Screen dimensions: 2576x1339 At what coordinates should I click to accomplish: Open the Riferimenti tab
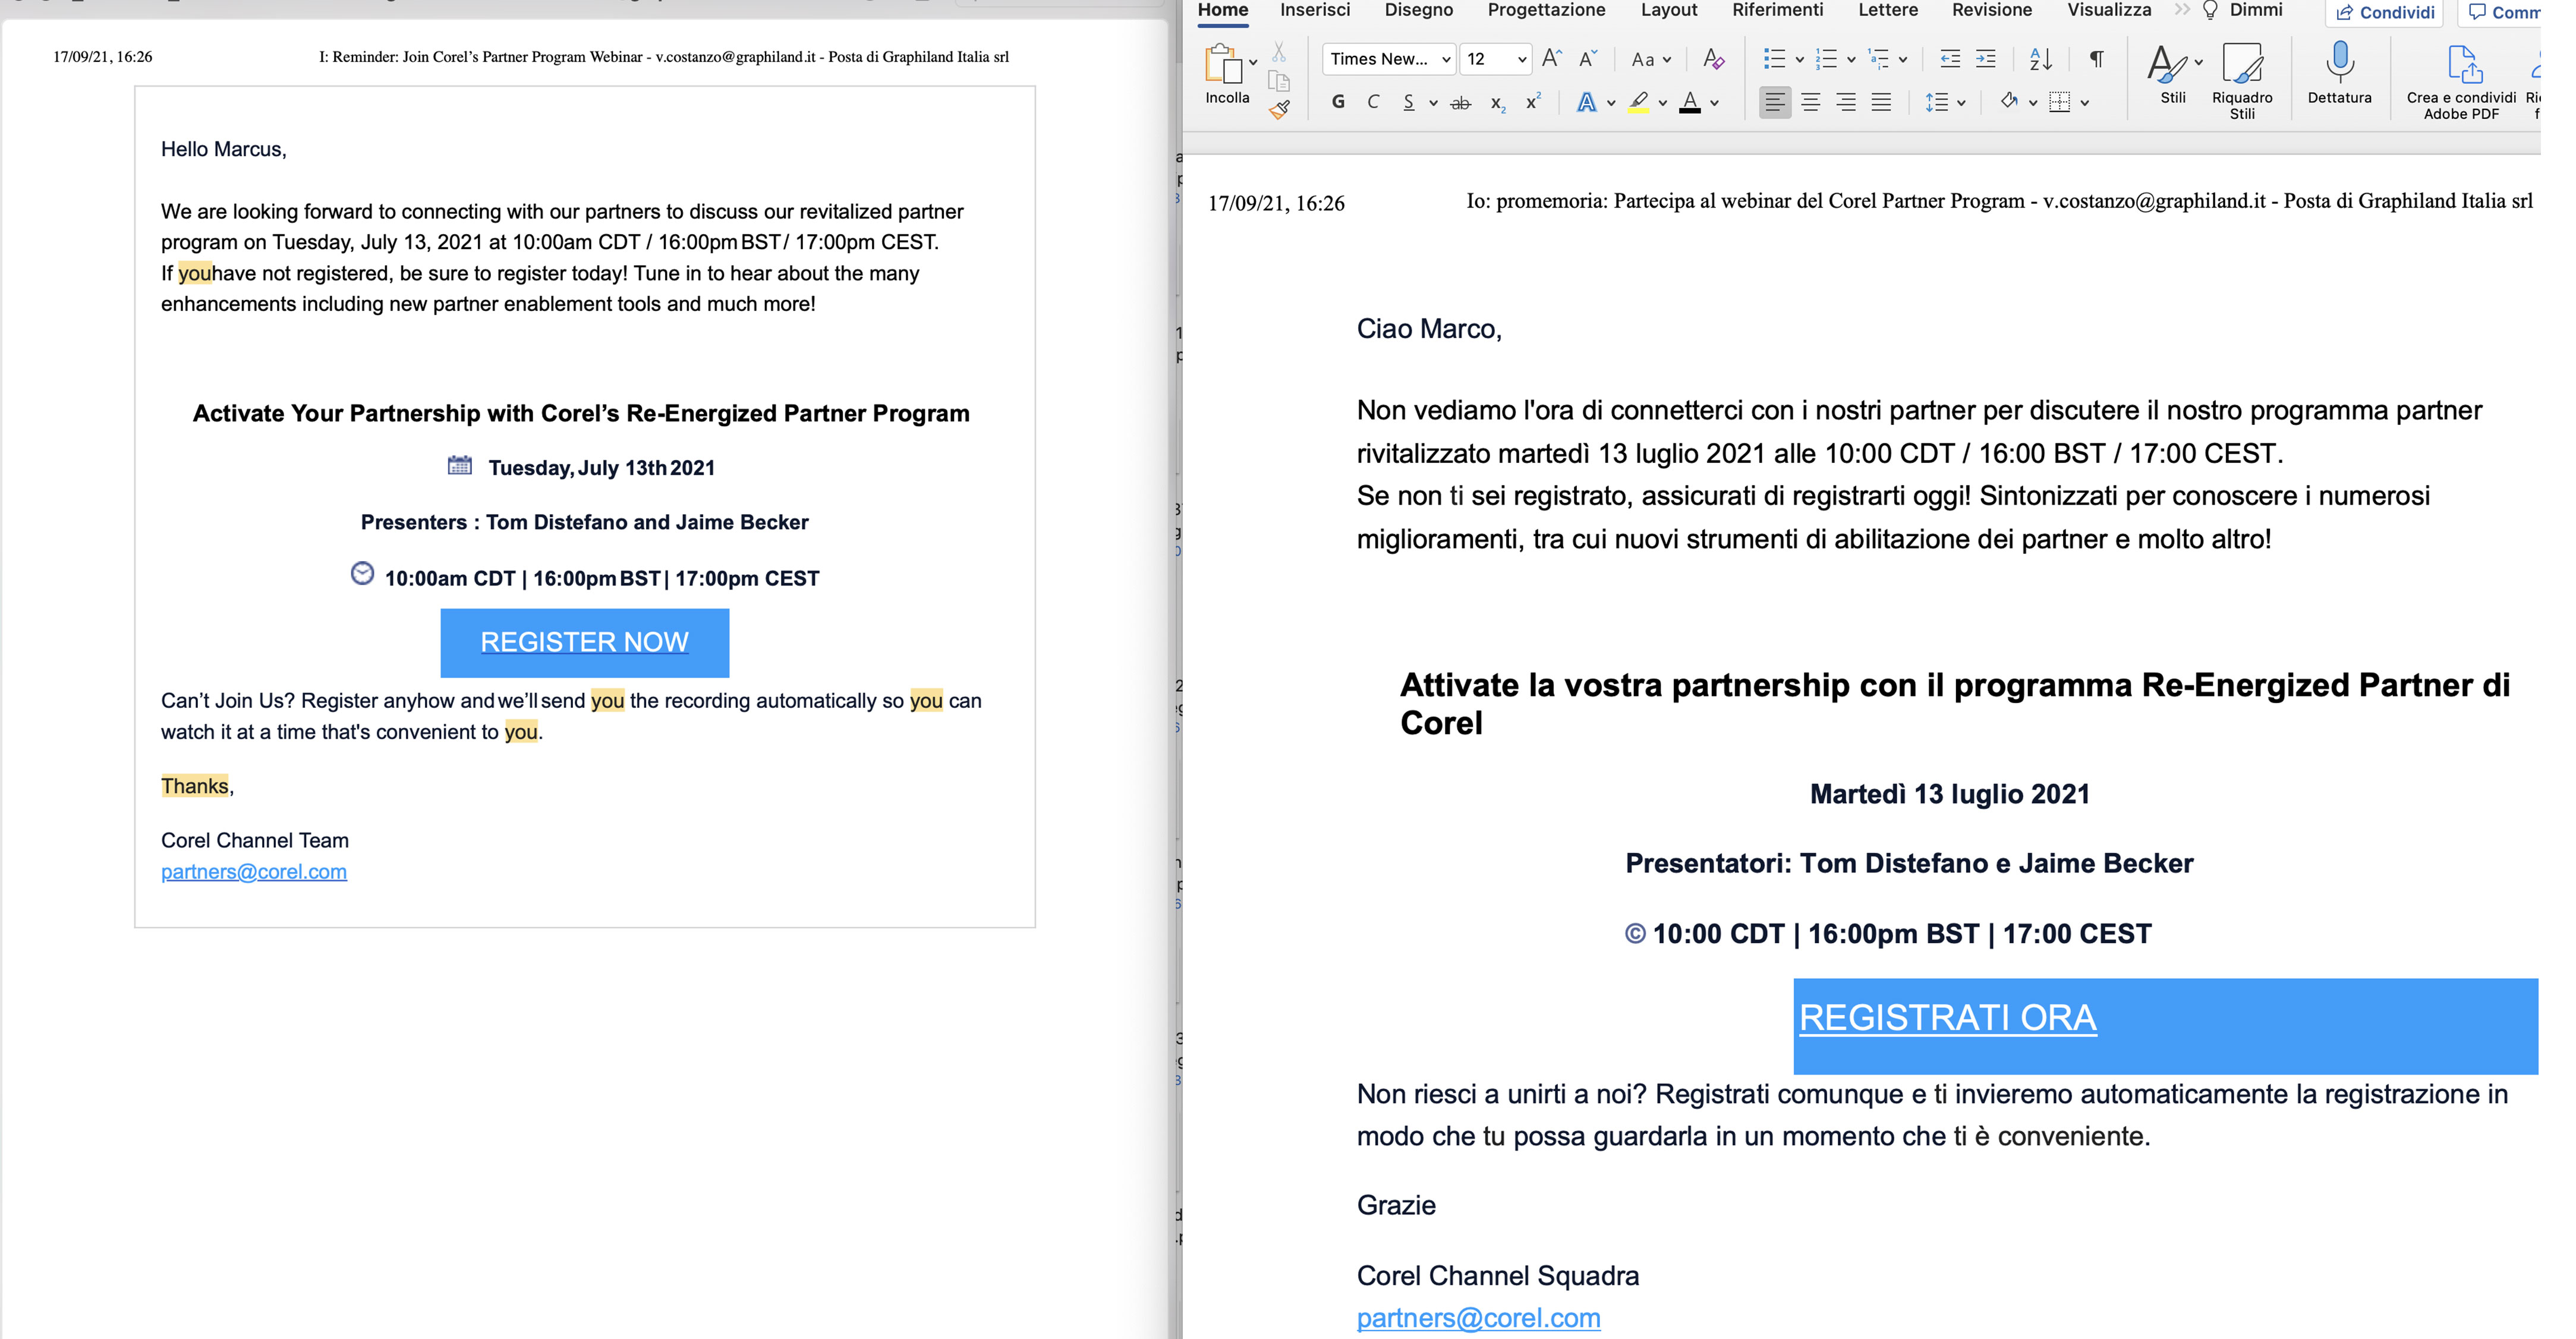pos(1777,10)
